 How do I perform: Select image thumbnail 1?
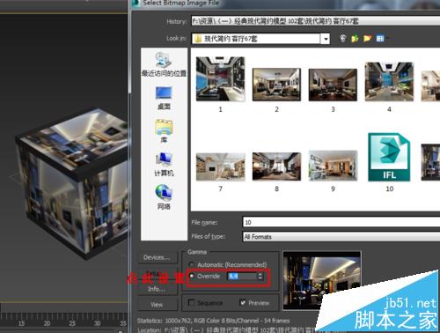point(220,85)
